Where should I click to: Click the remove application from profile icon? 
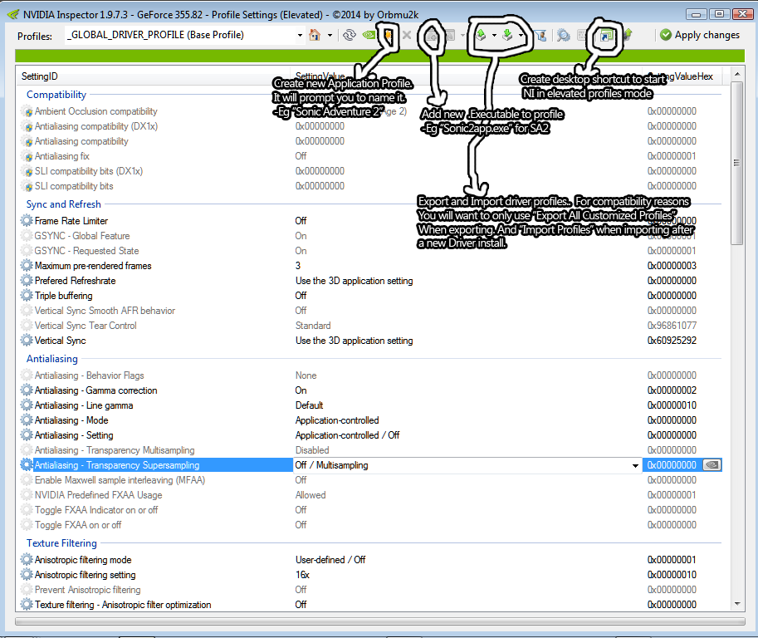pyautogui.click(x=450, y=36)
